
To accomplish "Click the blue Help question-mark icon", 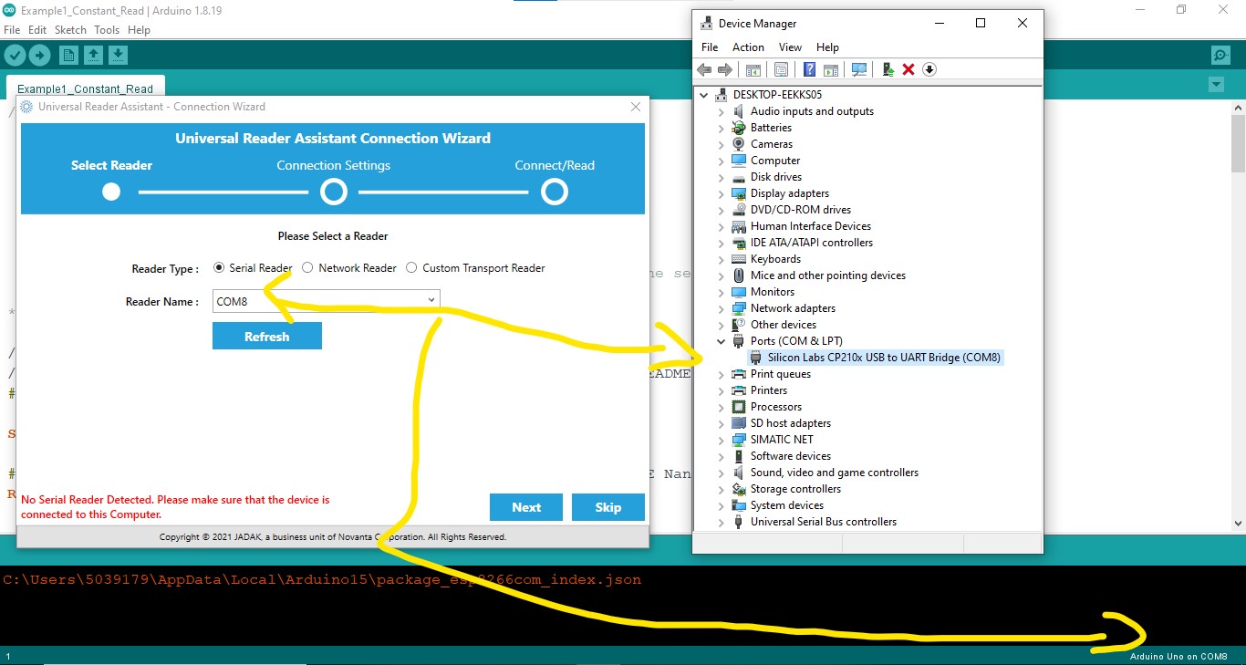I will point(809,69).
